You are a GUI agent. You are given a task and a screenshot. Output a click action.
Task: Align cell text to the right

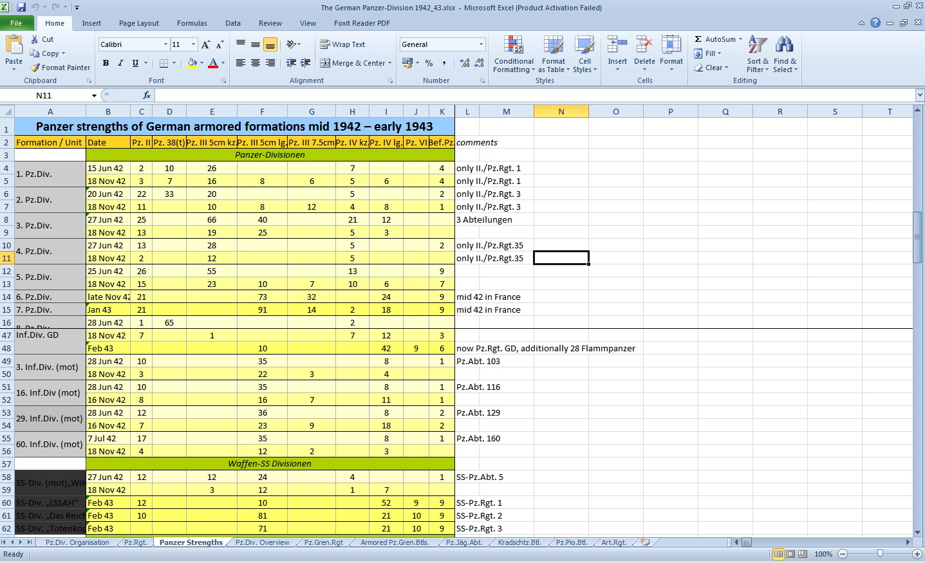[270, 63]
